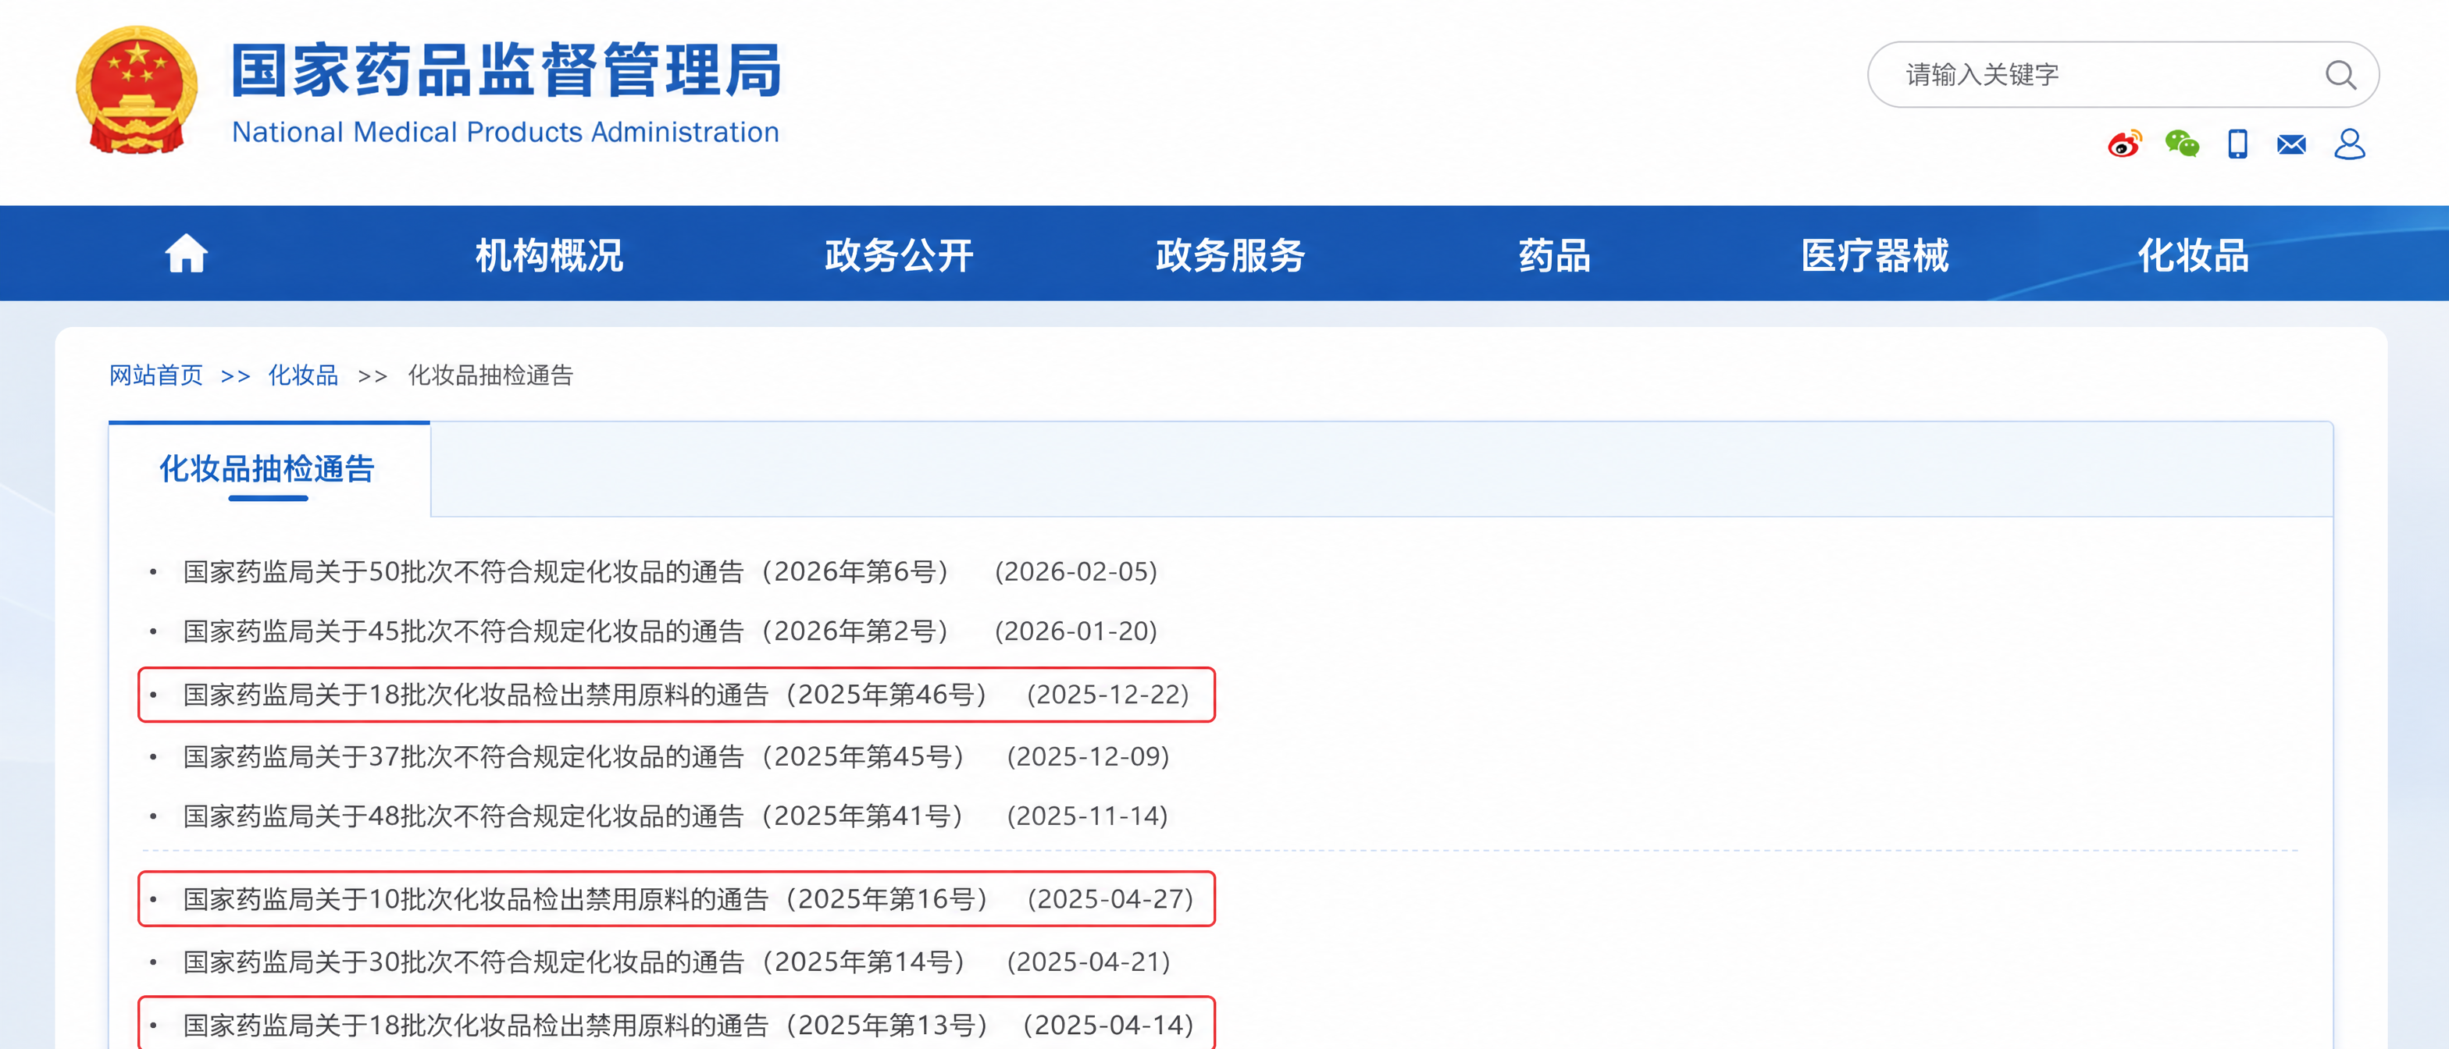Click the 国家药品监督管理局 site title
Viewport: 2449px width, 1049px height.
pyautogui.click(x=508, y=70)
